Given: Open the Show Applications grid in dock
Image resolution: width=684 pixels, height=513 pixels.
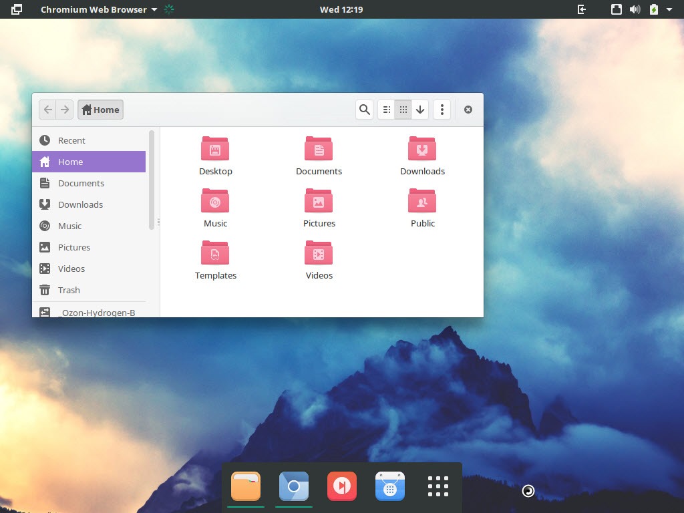Looking at the screenshot, I should (x=438, y=486).
